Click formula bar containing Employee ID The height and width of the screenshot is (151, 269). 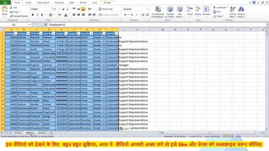coord(157,25)
